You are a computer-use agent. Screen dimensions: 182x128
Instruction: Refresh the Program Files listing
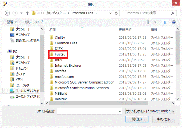[116, 13]
